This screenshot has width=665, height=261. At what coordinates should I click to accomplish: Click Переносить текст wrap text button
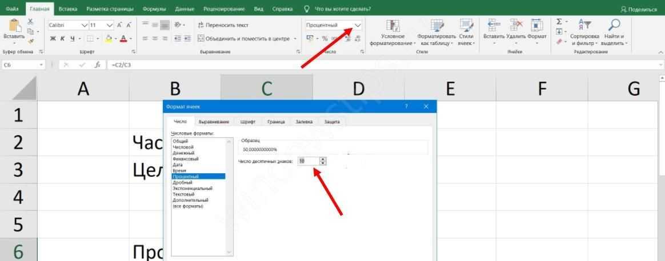tap(223, 26)
